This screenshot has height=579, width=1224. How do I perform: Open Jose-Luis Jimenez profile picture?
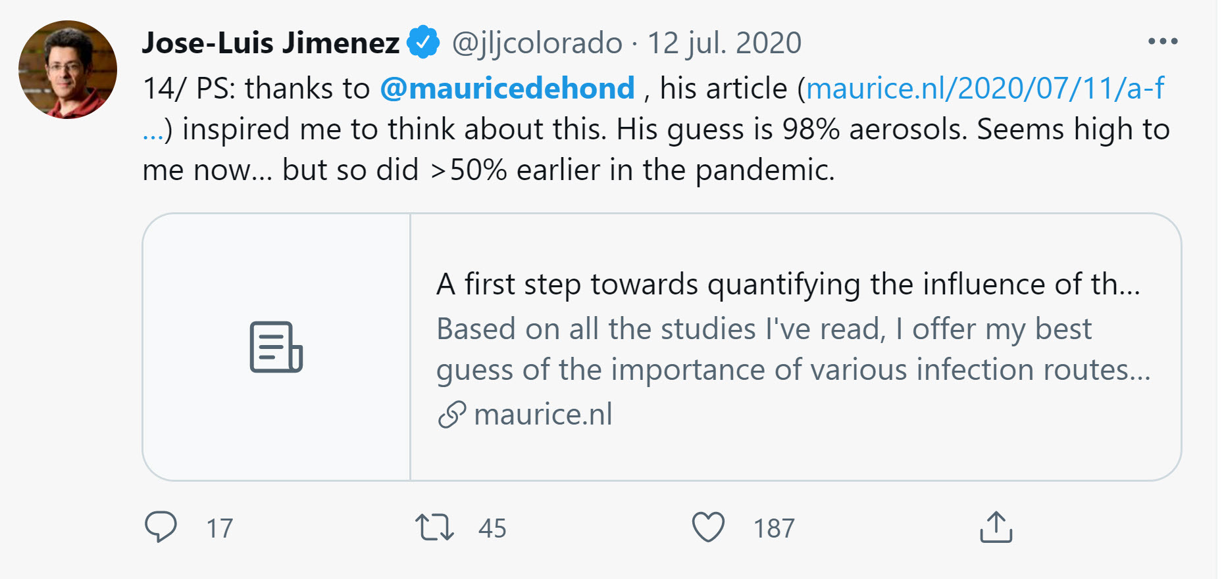pyautogui.click(x=68, y=70)
